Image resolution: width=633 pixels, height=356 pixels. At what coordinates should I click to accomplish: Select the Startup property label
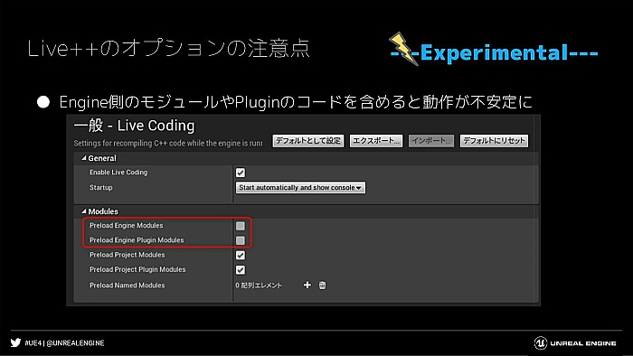pyautogui.click(x=101, y=187)
